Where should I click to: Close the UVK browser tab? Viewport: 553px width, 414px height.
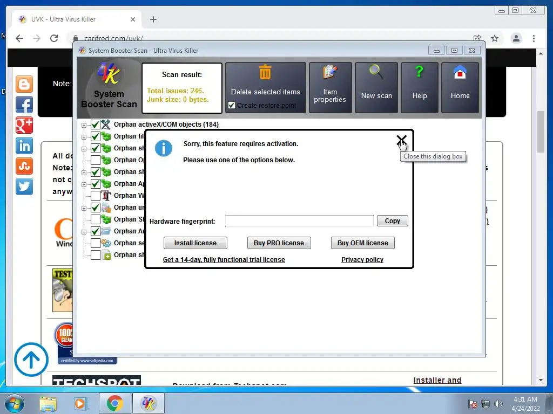[133, 19]
